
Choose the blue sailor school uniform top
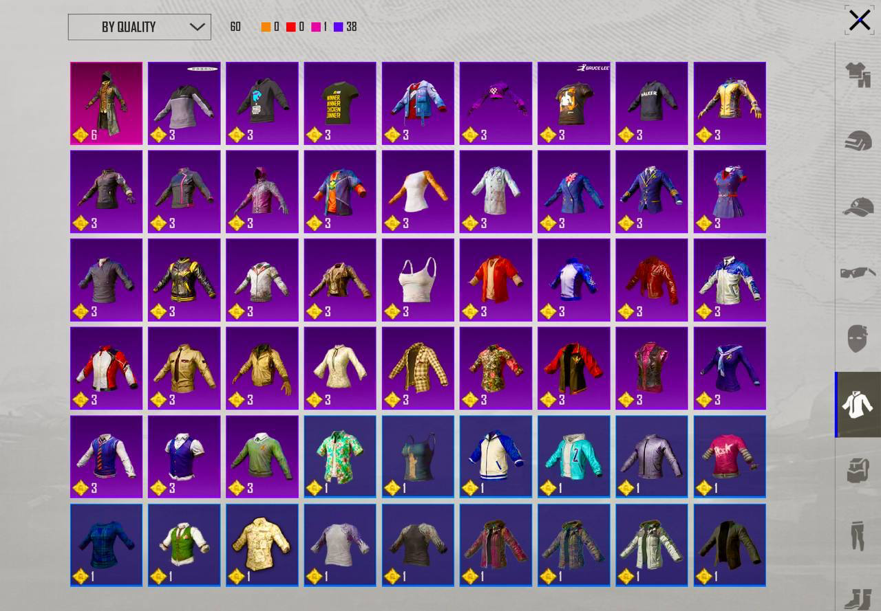730,368
